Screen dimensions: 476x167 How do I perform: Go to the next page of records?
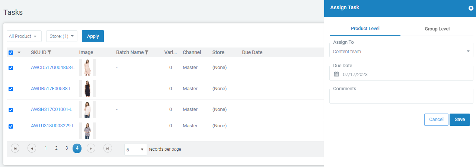[91, 148]
